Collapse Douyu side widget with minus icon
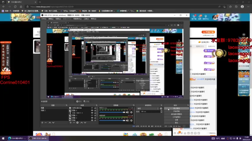Screen dimensions: 252x141 click(x=244, y=34)
